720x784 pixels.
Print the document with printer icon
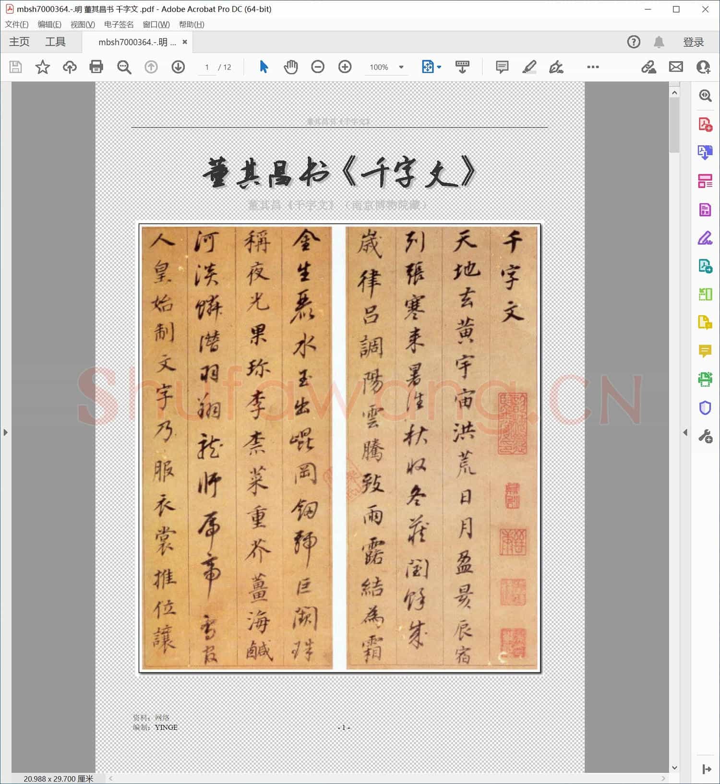[x=96, y=67]
